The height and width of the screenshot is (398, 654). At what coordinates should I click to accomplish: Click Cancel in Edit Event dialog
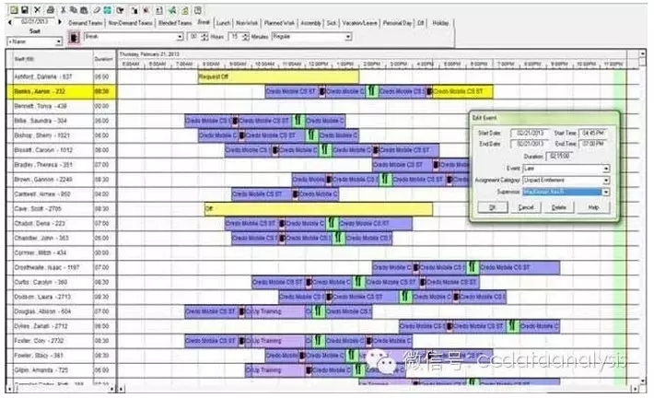pos(526,207)
